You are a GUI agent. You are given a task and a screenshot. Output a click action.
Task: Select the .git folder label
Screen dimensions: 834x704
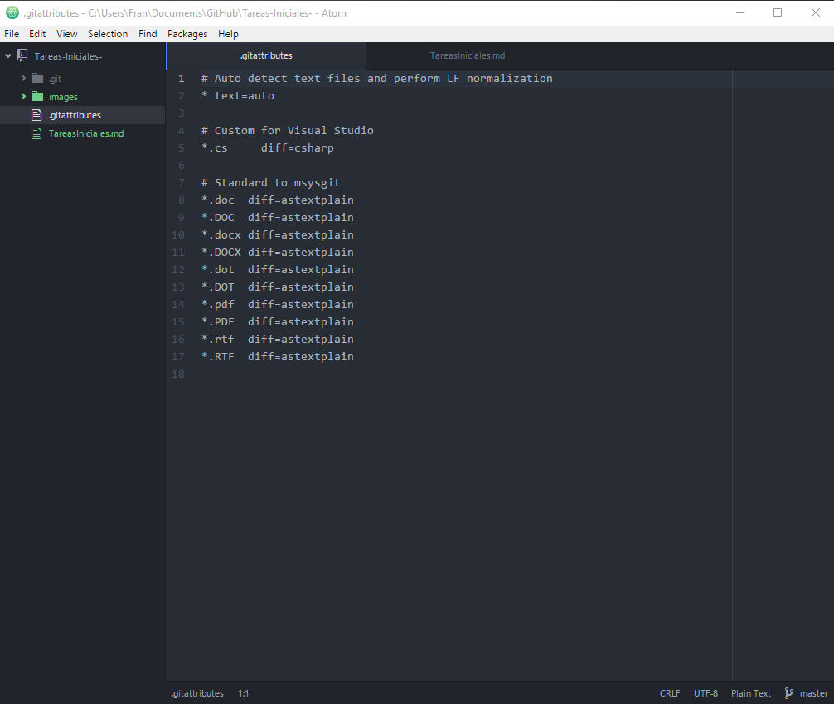[56, 80]
